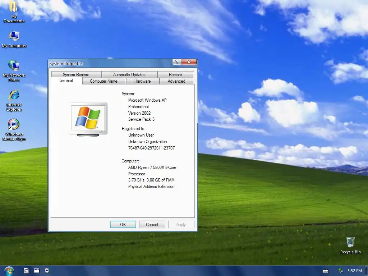Viewport: 368px width, 276px height.
Task: Select My Network Places icon
Action: pos(14,71)
